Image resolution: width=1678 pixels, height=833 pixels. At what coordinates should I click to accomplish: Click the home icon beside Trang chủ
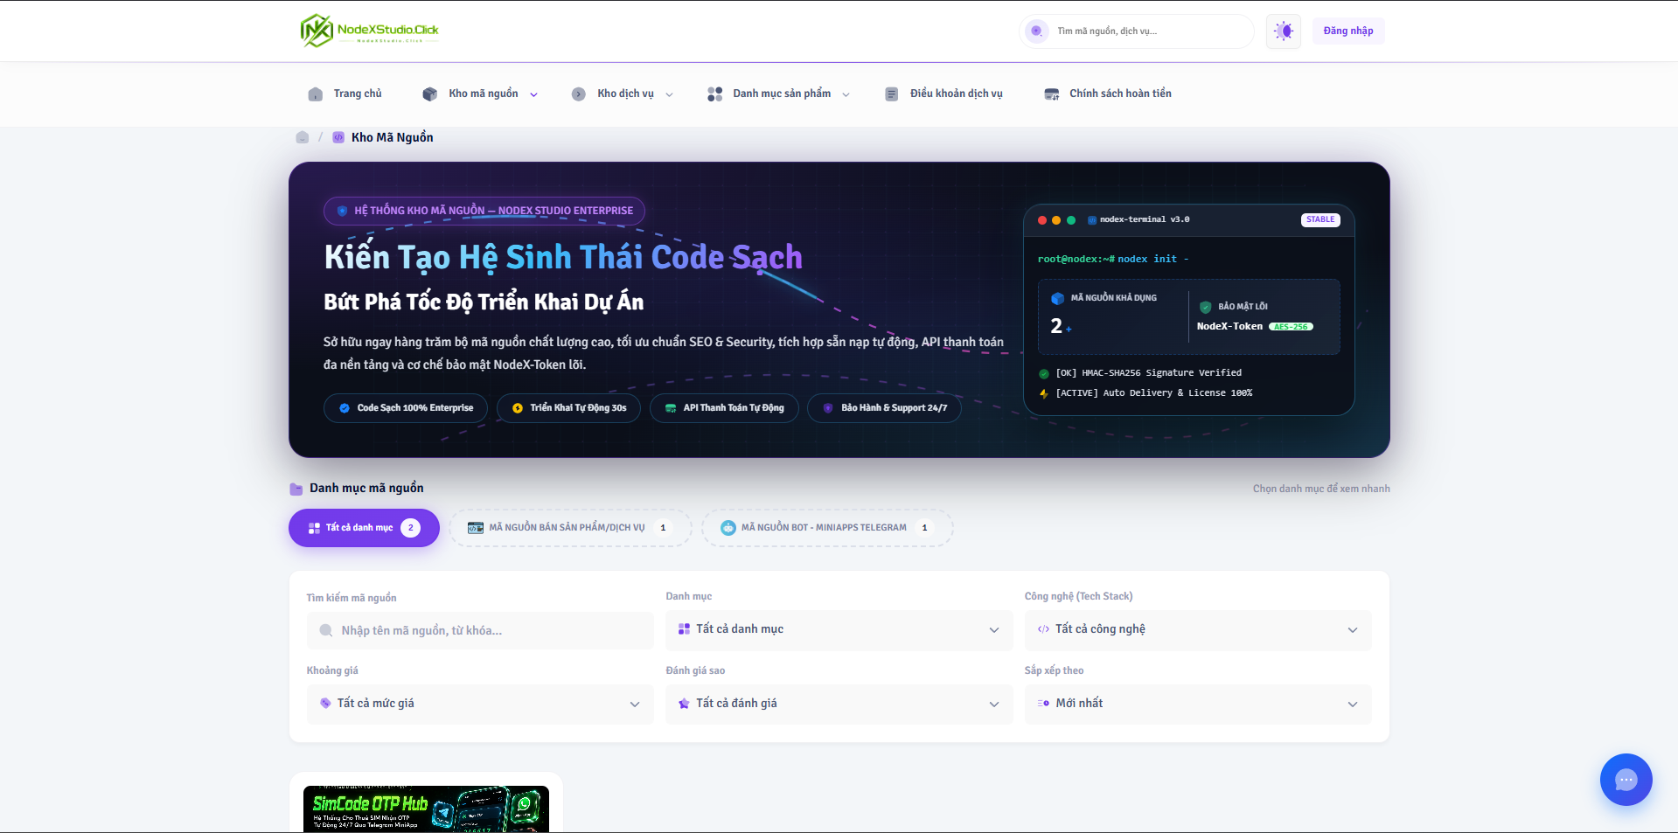316,94
